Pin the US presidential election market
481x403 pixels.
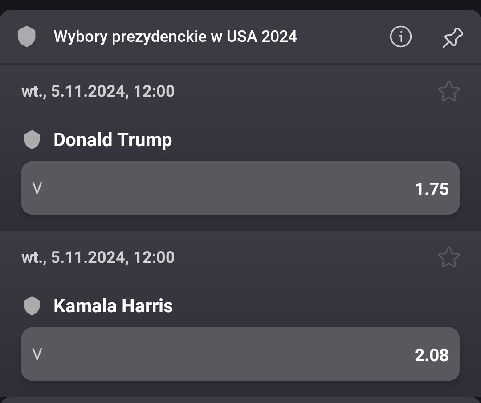pos(452,37)
